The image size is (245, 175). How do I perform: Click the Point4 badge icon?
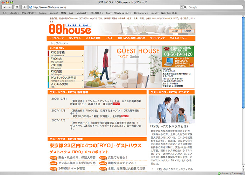103,158
